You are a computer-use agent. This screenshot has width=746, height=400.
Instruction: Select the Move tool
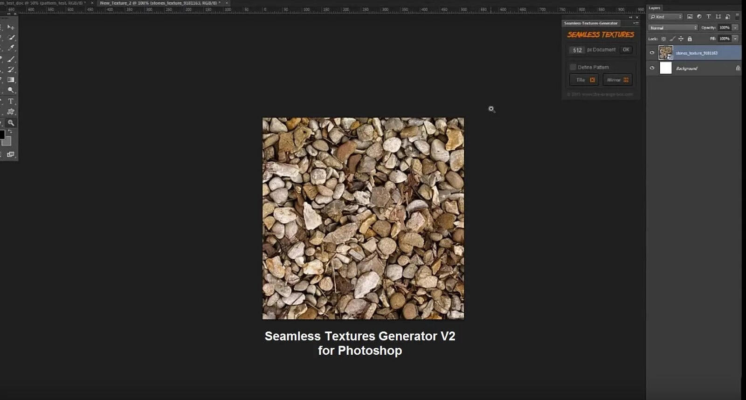point(11,28)
